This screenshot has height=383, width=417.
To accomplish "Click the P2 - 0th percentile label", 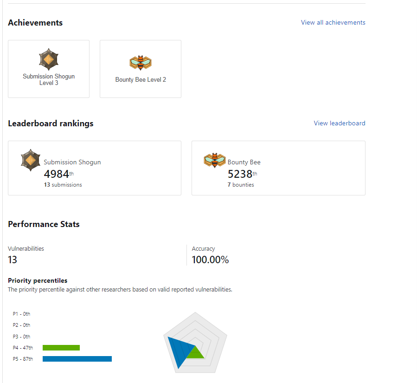I will pyautogui.click(x=21, y=325).
